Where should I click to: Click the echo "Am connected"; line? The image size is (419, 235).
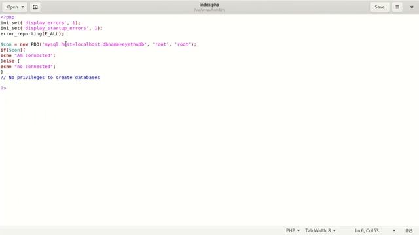tap(28, 55)
